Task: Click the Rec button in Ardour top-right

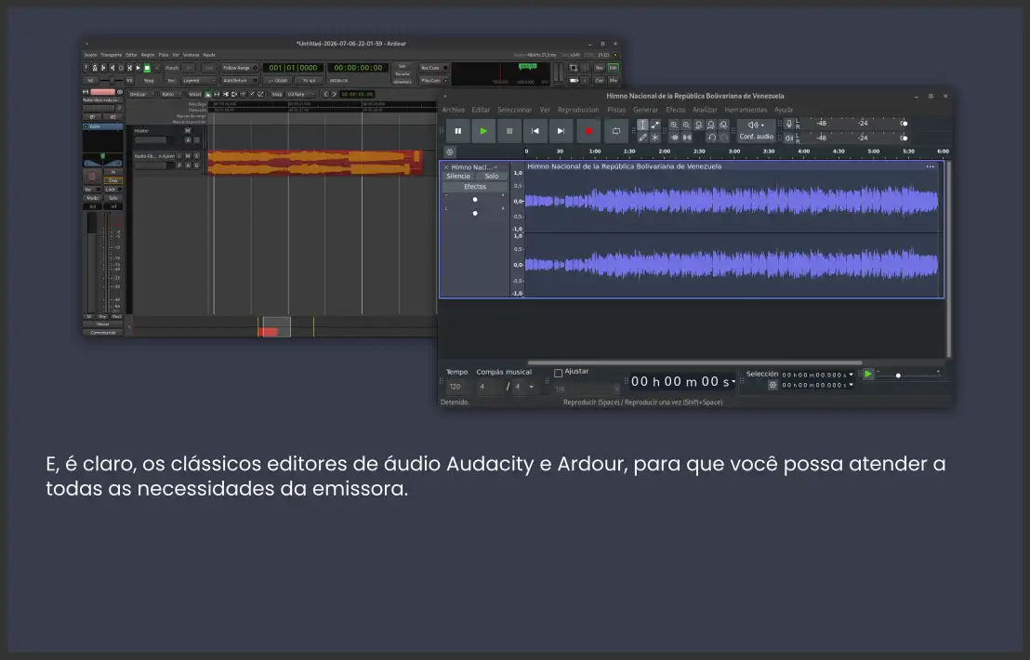Action: point(599,68)
